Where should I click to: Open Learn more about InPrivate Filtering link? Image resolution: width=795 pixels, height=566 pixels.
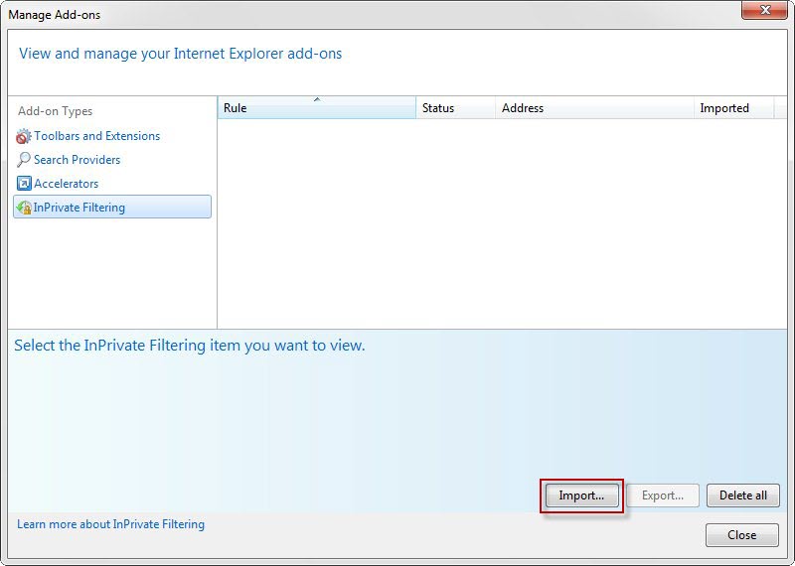click(x=110, y=524)
